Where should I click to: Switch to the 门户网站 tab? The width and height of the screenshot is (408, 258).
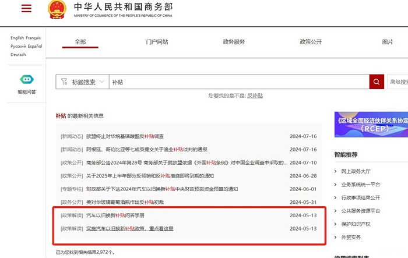(x=157, y=42)
